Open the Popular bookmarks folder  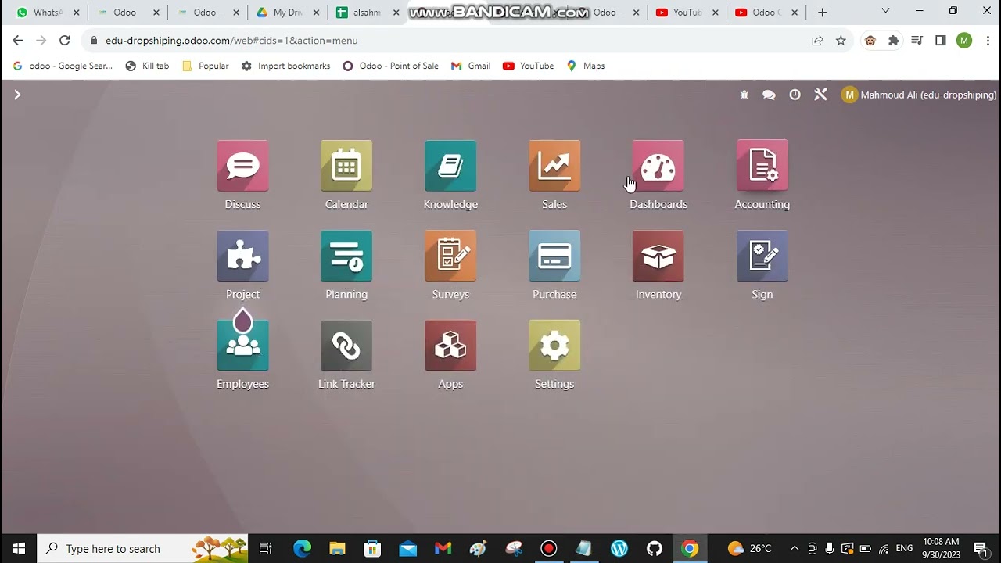(205, 66)
